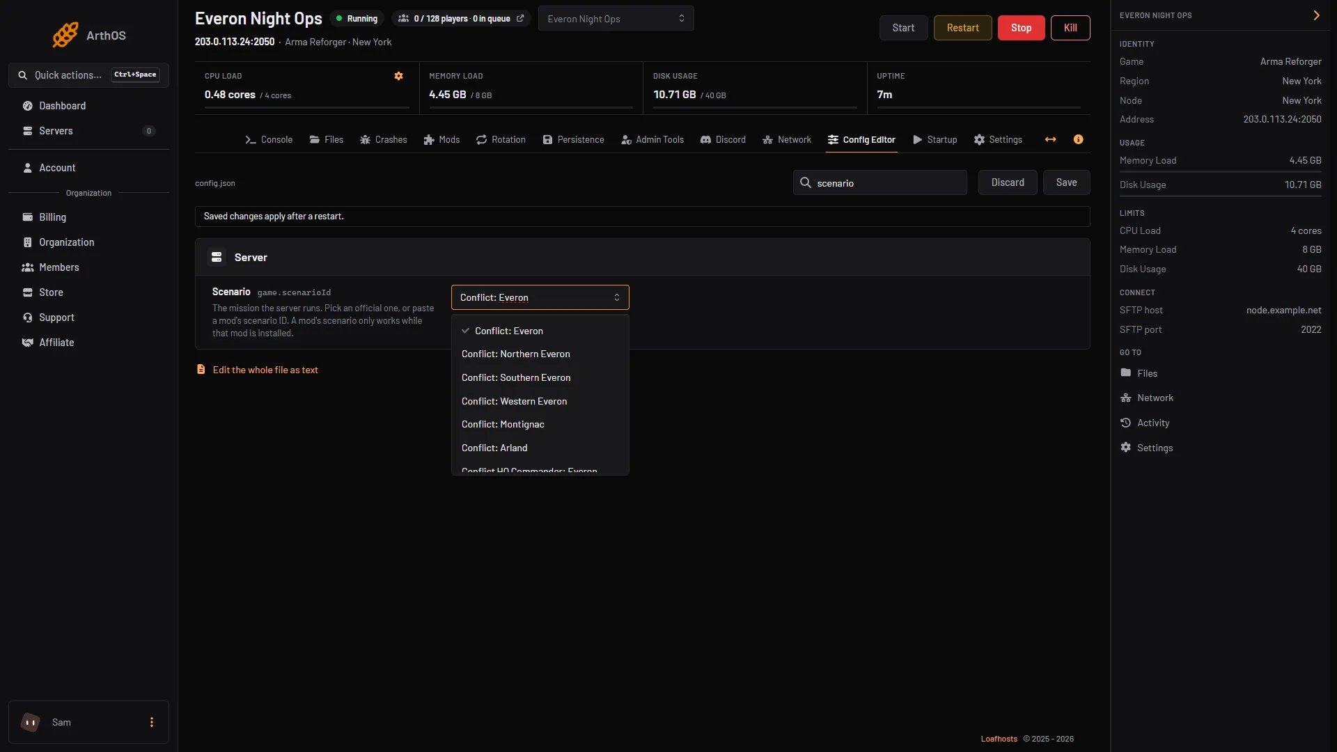Switch to the Console tab
The image size is (1337, 752).
269,140
